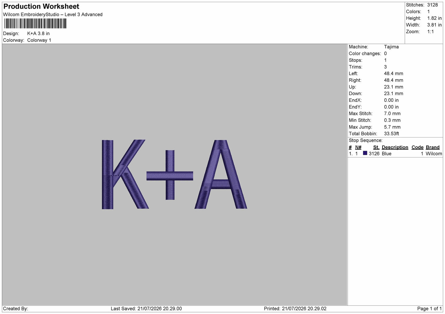
Task: Click the Max Jump value '5.7 mm'
Action: pos(392,127)
